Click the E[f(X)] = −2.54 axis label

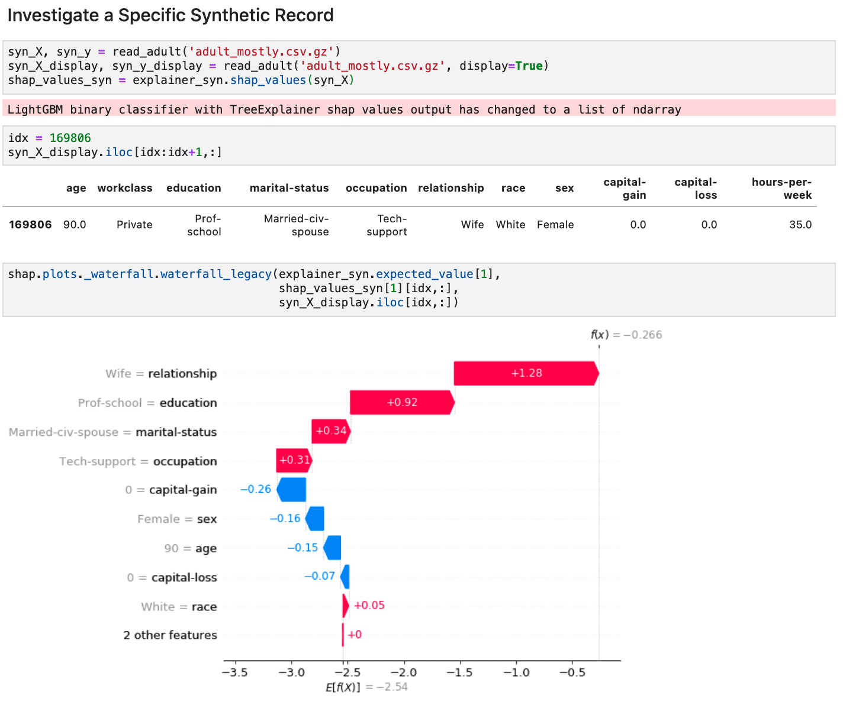[x=367, y=687]
